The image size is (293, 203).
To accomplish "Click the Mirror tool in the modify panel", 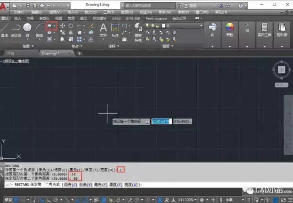I will pos(71,32).
